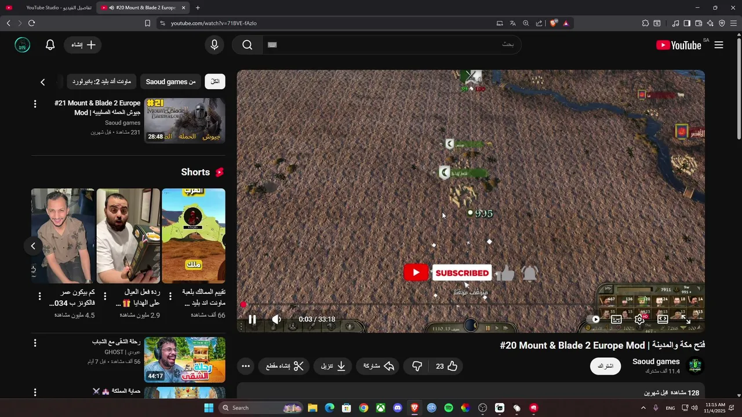Show more chips with left arrow
The image size is (742, 417).
(x=43, y=82)
